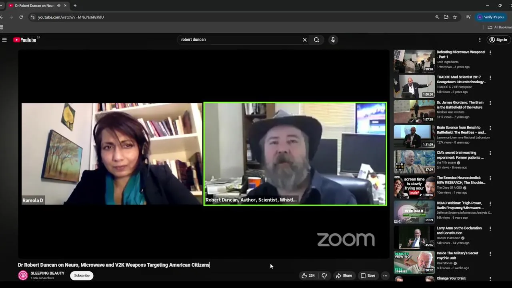Open options for 'The Exercise Neuroscientist' video
The height and width of the screenshot is (288, 512).
(490, 178)
